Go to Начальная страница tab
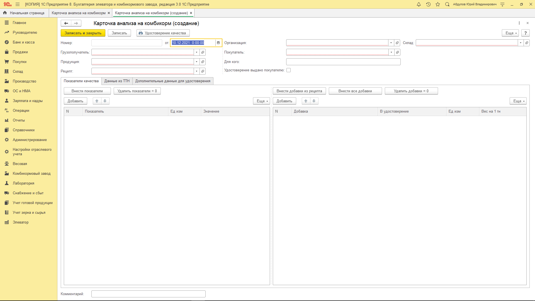Screen dimensions: 535x301 (24, 13)
